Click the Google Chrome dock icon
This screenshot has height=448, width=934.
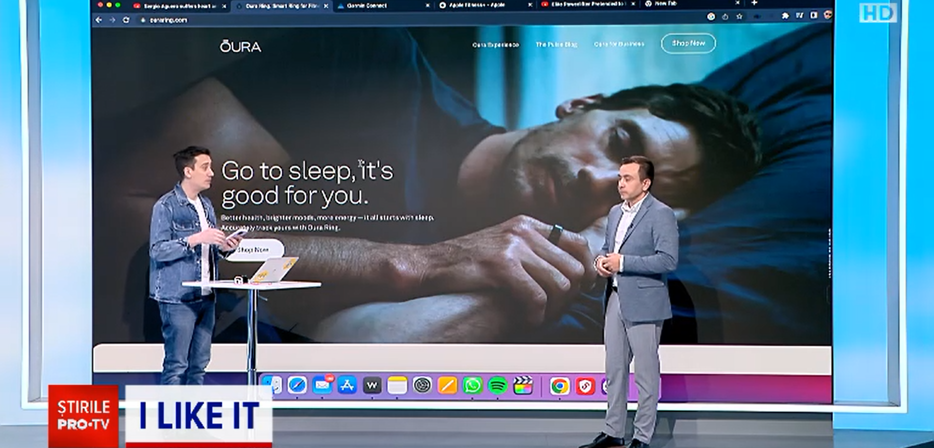coord(559,386)
